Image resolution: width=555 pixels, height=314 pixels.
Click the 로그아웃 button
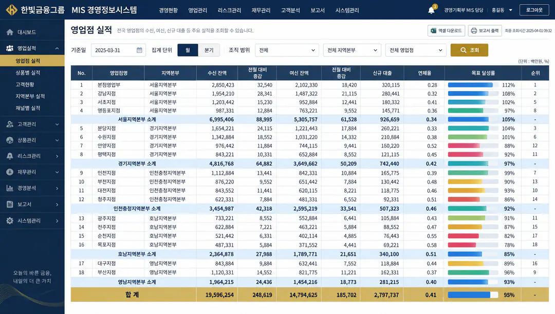click(534, 10)
